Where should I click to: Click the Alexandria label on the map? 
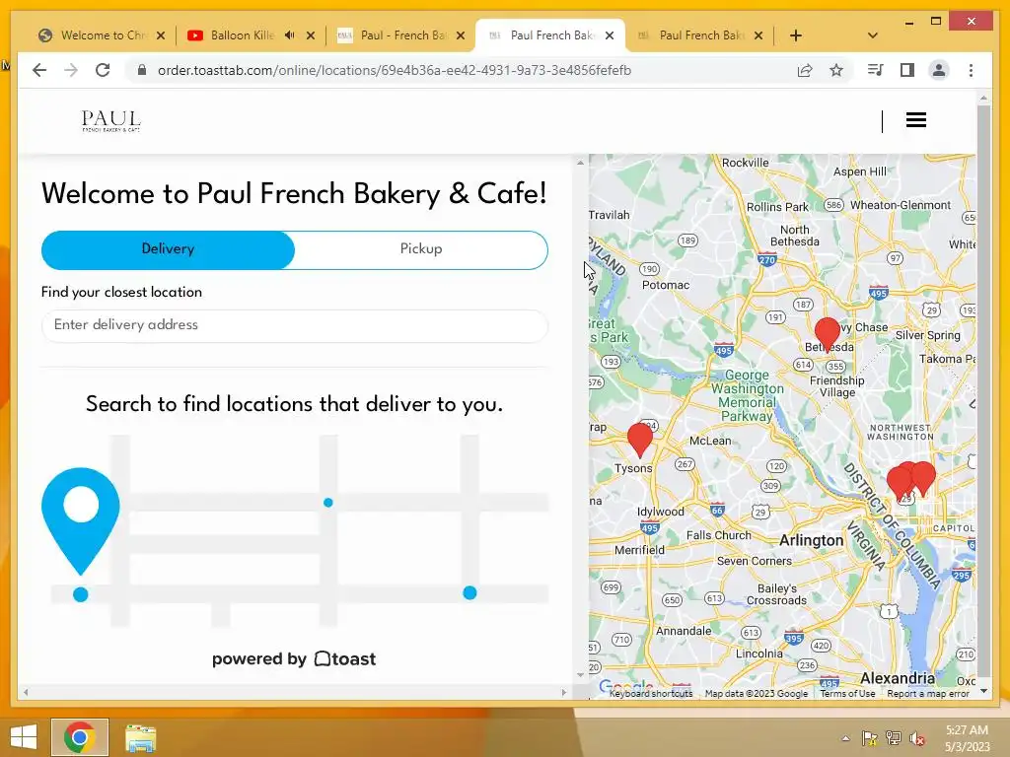tap(898, 678)
